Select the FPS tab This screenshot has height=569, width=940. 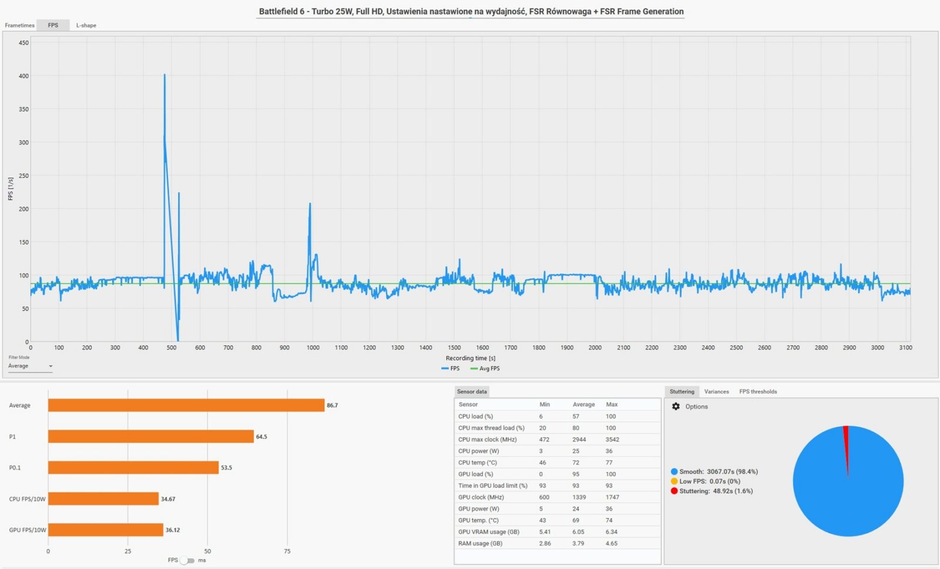tap(53, 25)
